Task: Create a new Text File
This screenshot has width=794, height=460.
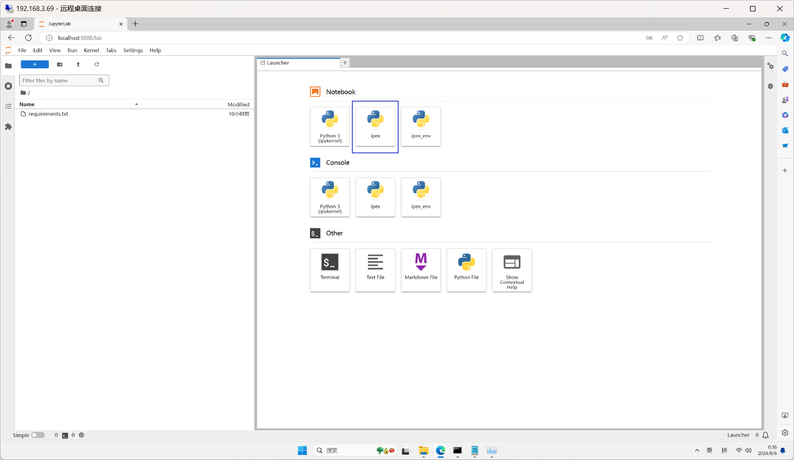Action: [x=375, y=270]
